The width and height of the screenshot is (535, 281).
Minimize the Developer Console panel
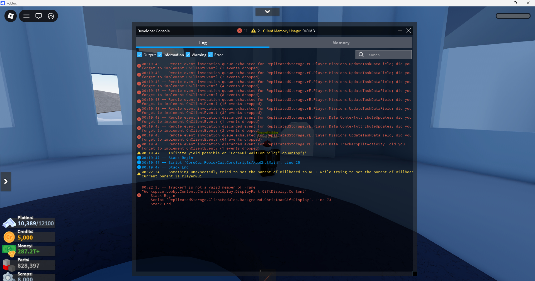(x=400, y=30)
